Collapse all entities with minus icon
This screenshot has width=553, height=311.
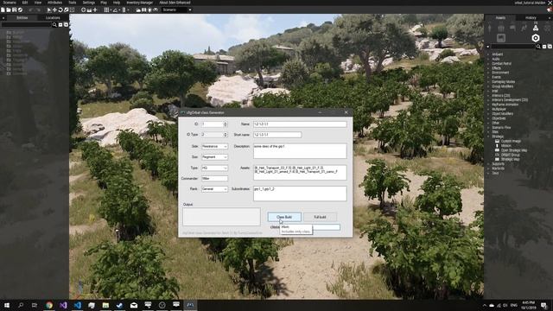pyautogui.click(x=60, y=25)
